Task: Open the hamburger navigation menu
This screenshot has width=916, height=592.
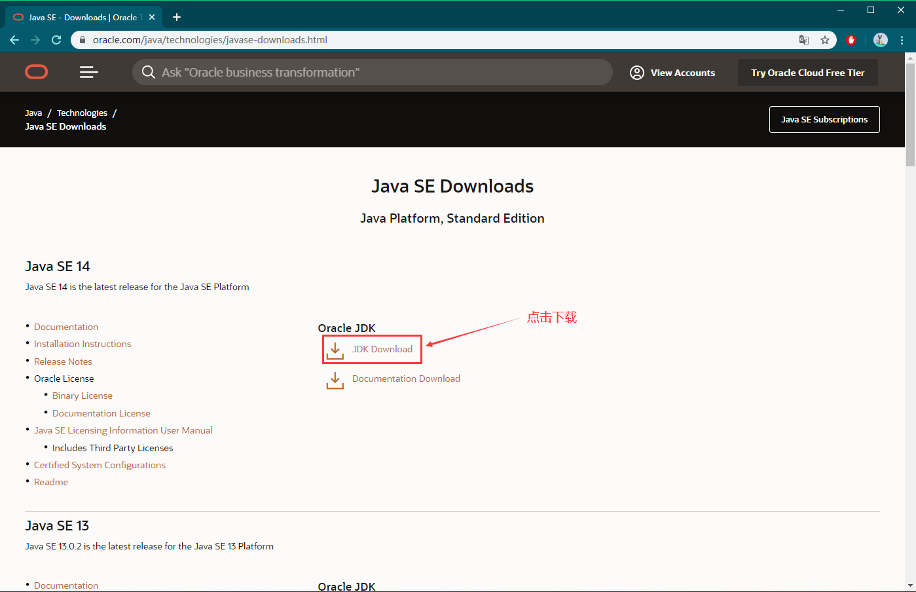Action: (x=89, y=72)
